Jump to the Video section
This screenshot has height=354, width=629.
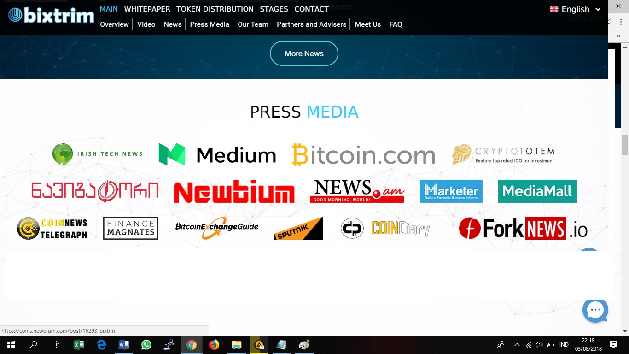(x=146, y=24)
